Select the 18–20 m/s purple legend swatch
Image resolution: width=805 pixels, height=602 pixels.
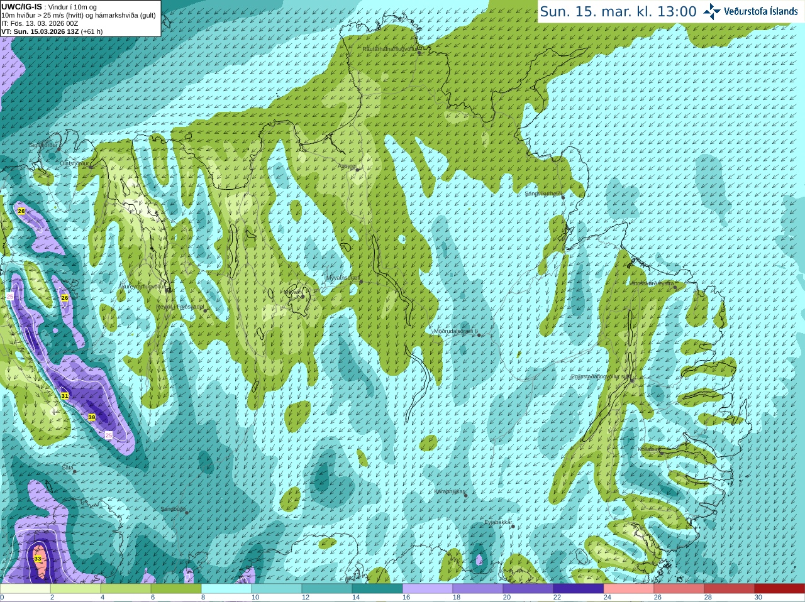pyautogui.click(x=478, y=589)
